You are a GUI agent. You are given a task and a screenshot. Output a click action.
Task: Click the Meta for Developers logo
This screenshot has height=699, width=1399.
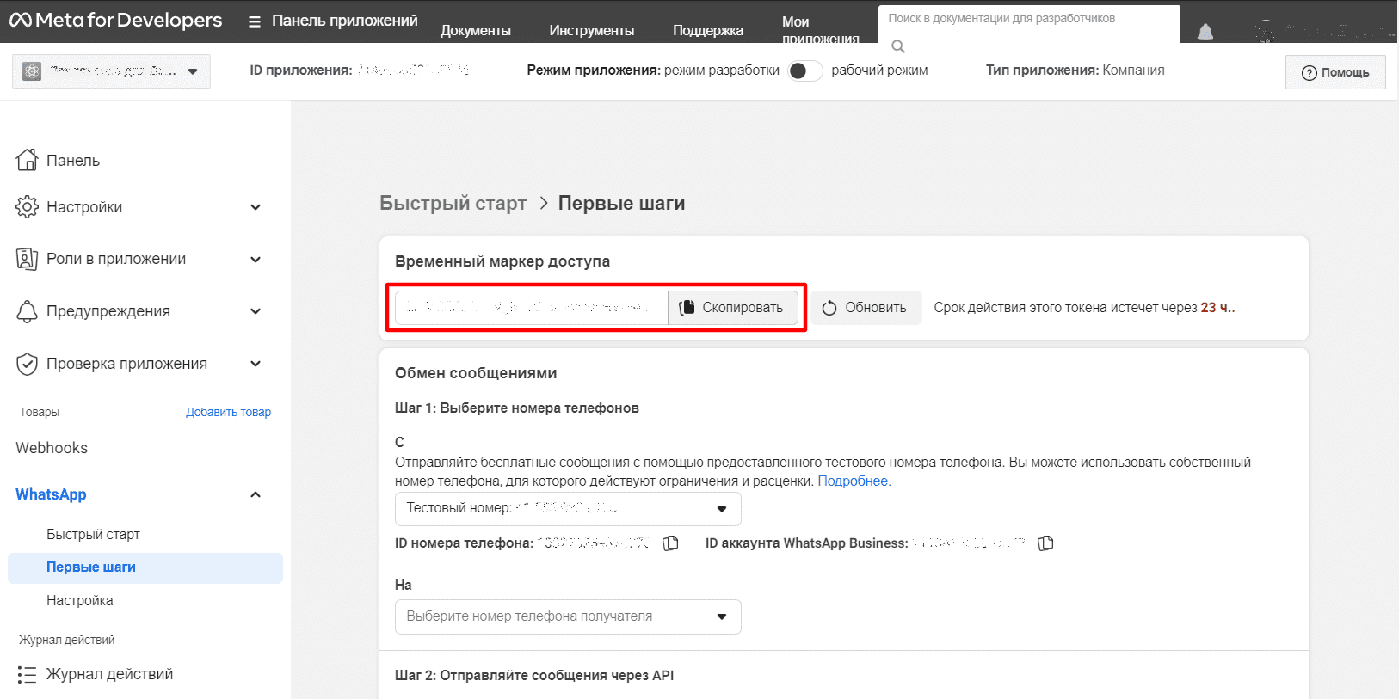pos(115,20)
